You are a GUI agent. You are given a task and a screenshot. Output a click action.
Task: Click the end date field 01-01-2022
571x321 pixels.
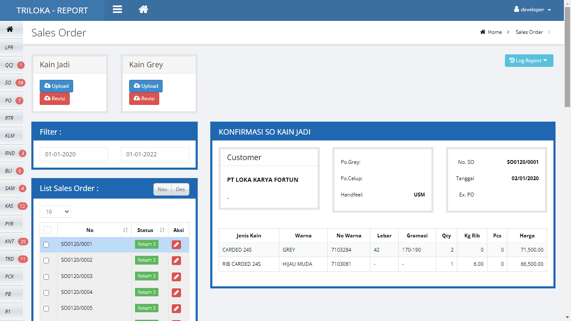click(x=155, y=154)
